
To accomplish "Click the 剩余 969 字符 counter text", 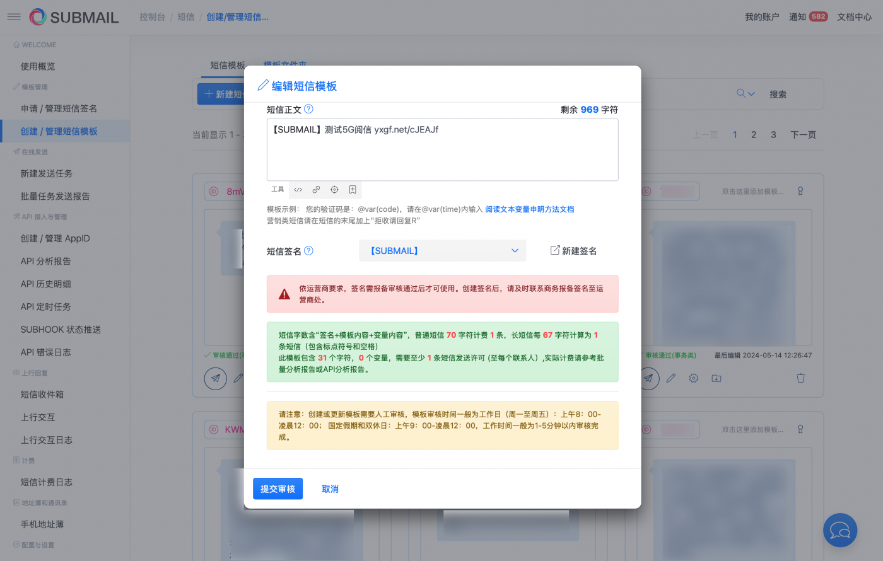I will pyautogui.click(x=589, y=109).
